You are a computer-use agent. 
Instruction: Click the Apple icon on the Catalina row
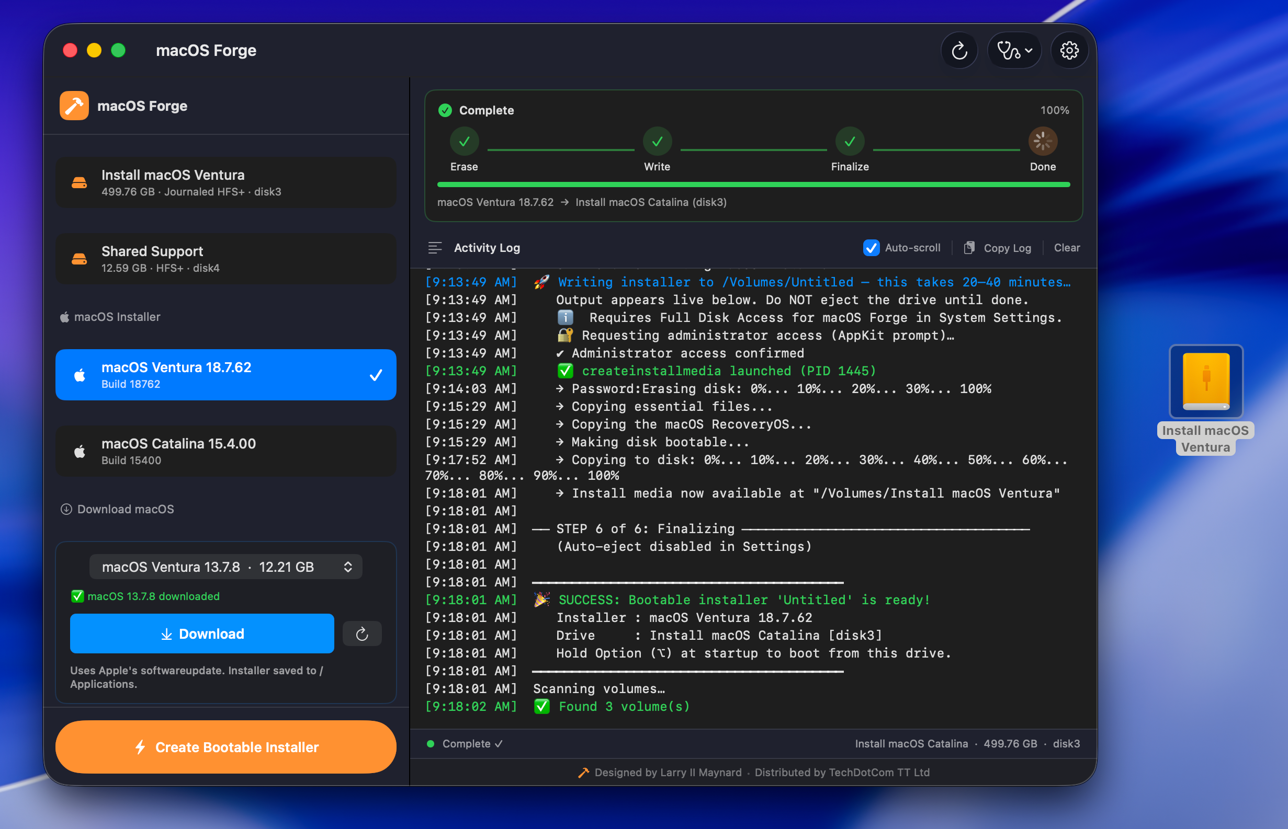[x=80, y=451]
